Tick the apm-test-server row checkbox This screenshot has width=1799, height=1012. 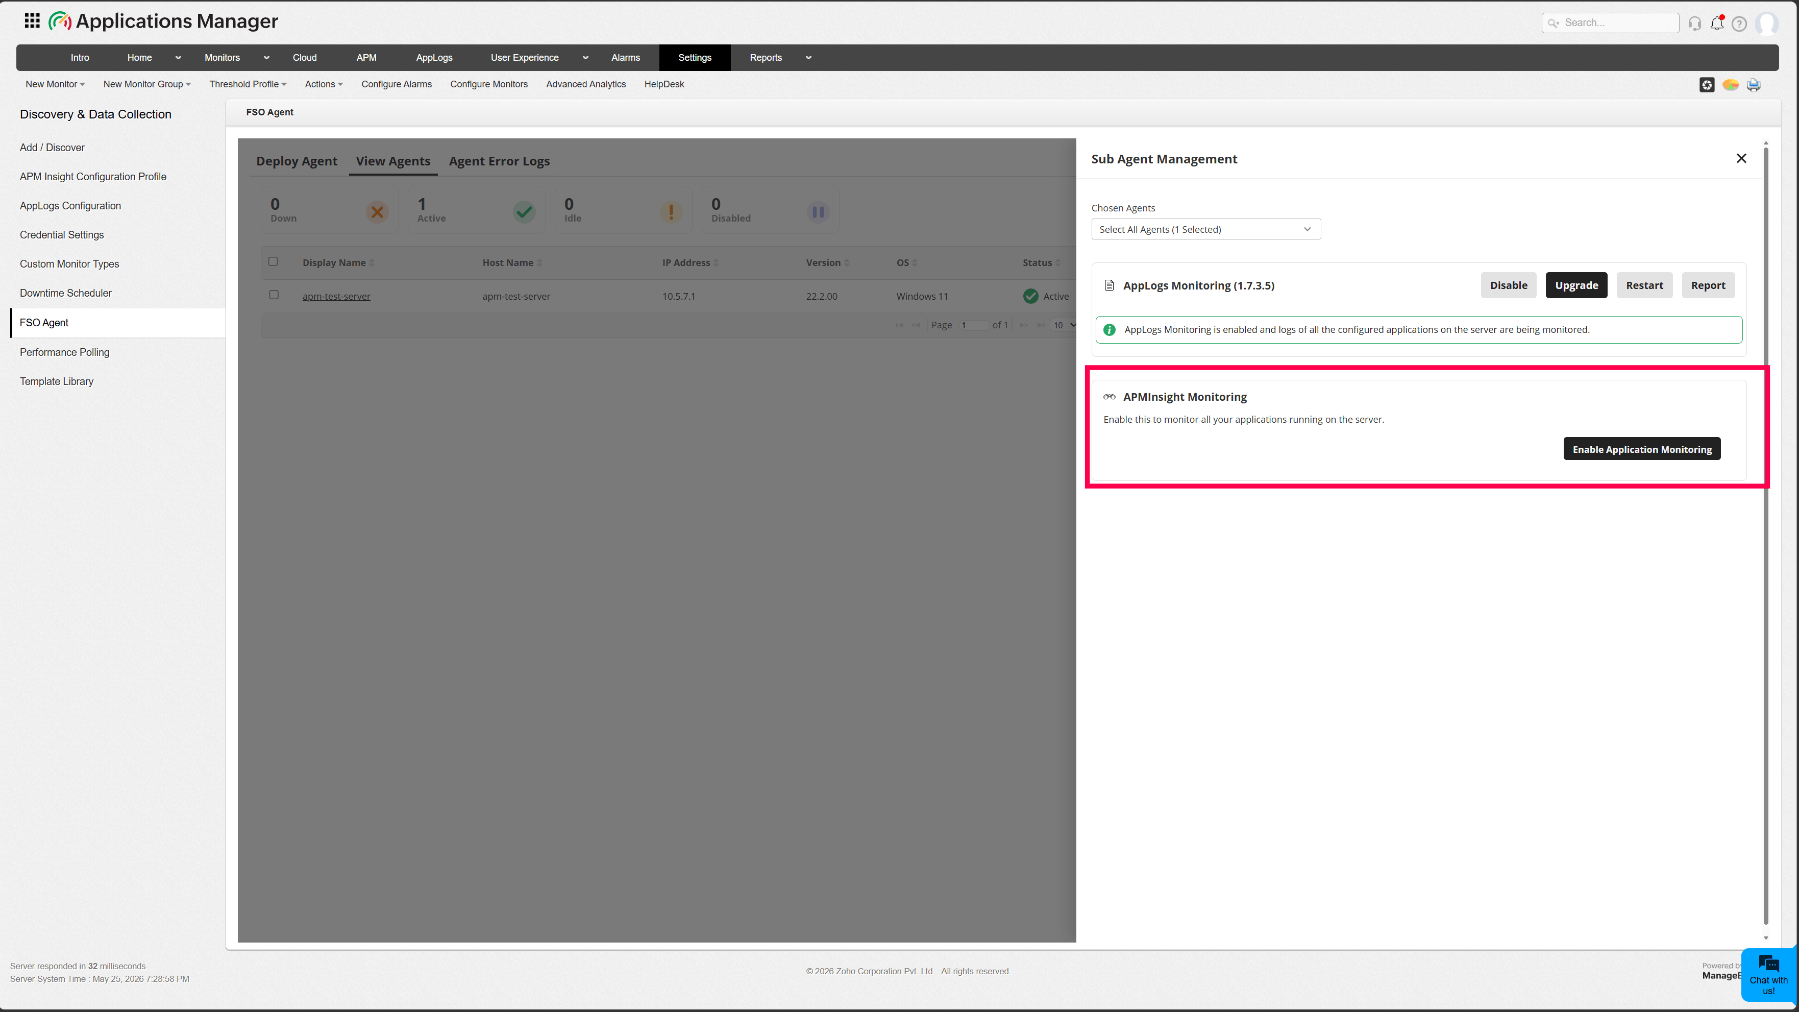(x=274, y=295)
